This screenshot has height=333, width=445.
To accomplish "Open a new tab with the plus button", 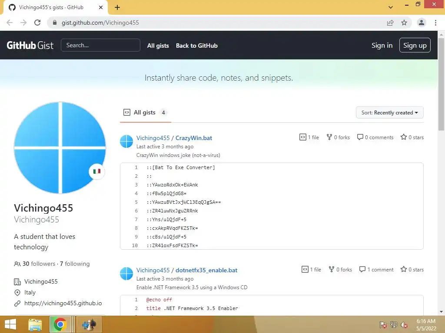I will 117,7.
